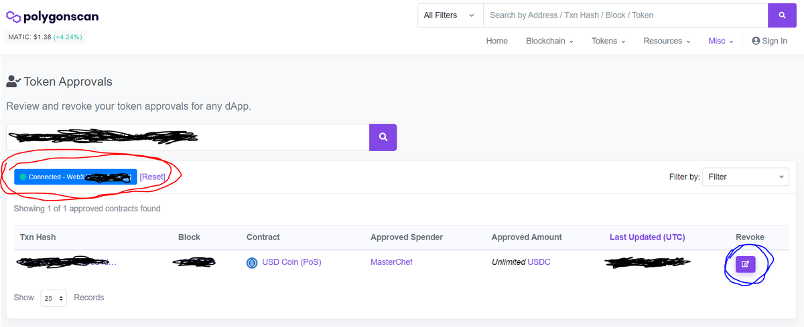Screen dimensions: 804x327
Task: Click the revoke edit icon for USDC
Action: [746, 264]
